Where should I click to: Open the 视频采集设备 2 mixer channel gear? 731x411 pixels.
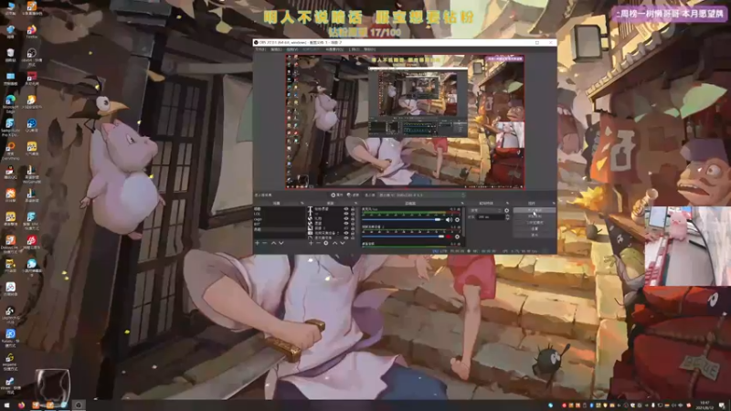(x=458, y=237)
